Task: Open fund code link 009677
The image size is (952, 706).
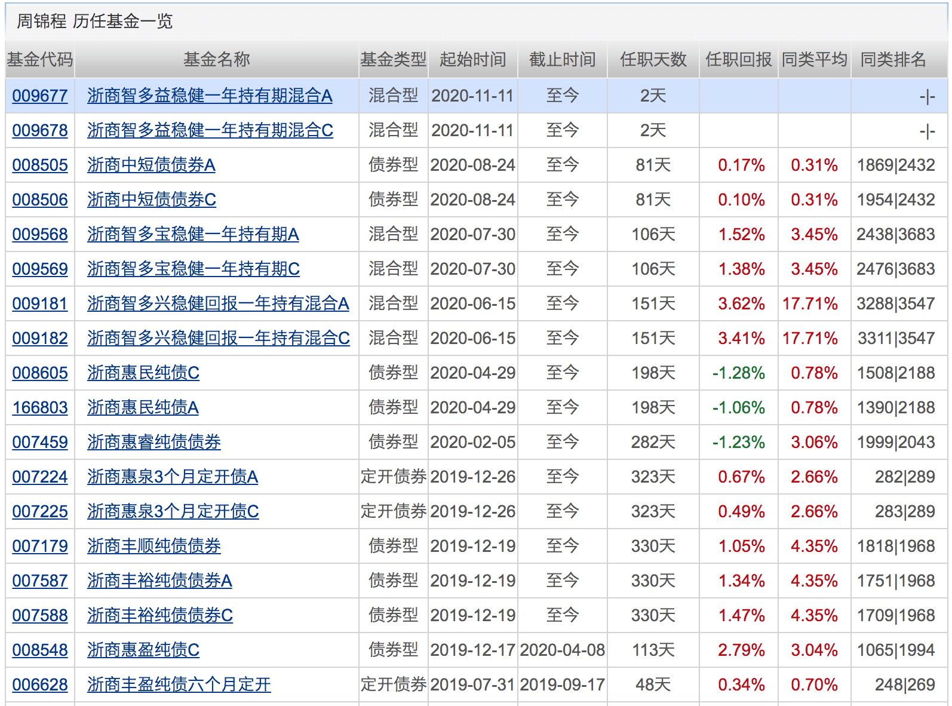Action: pos(40,96)
